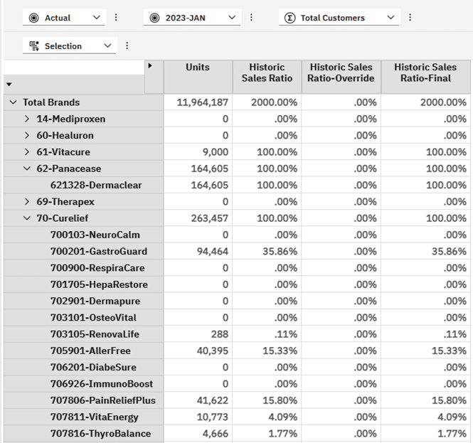Screen dimensions: 473x443
Task: Click the right-pointing column header triangle
Action: coord(150,65)
